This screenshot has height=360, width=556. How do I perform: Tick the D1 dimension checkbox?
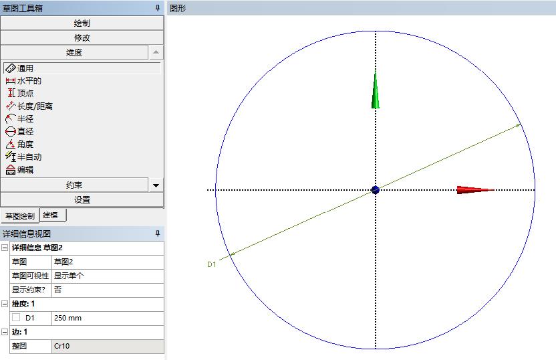(16, 318)
